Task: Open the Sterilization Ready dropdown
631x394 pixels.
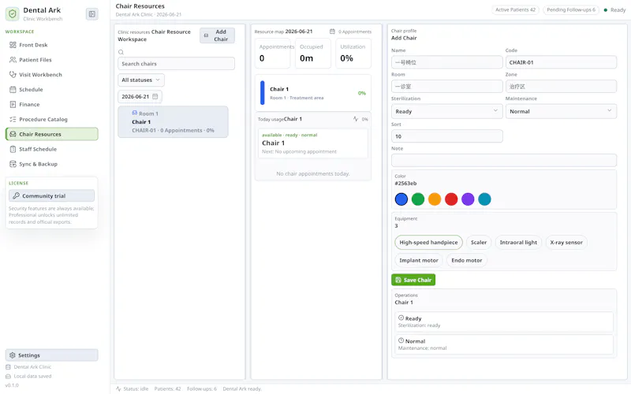Action: [x=446, y=111]
